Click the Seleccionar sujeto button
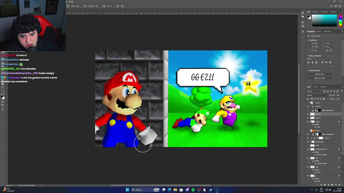344x193 pixels. pos(320,78)
